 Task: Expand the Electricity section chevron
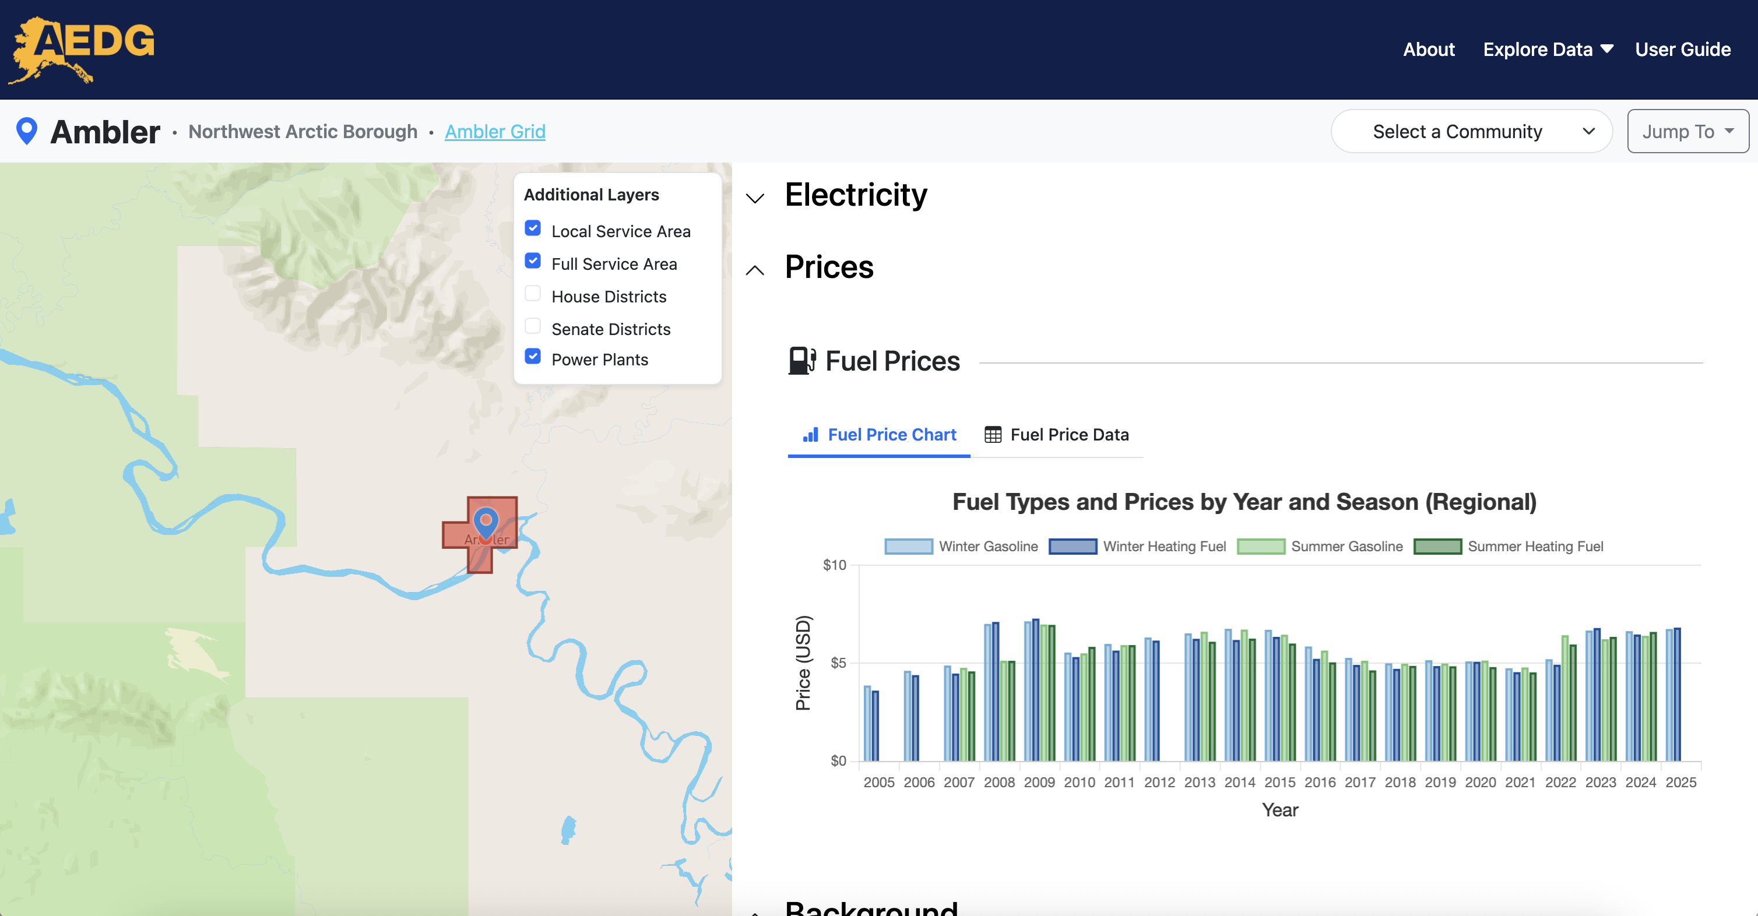click(755, 199)
